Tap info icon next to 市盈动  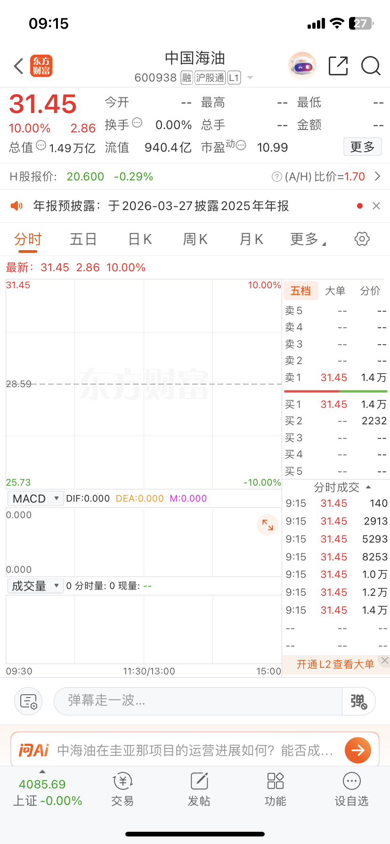[241, 145]
